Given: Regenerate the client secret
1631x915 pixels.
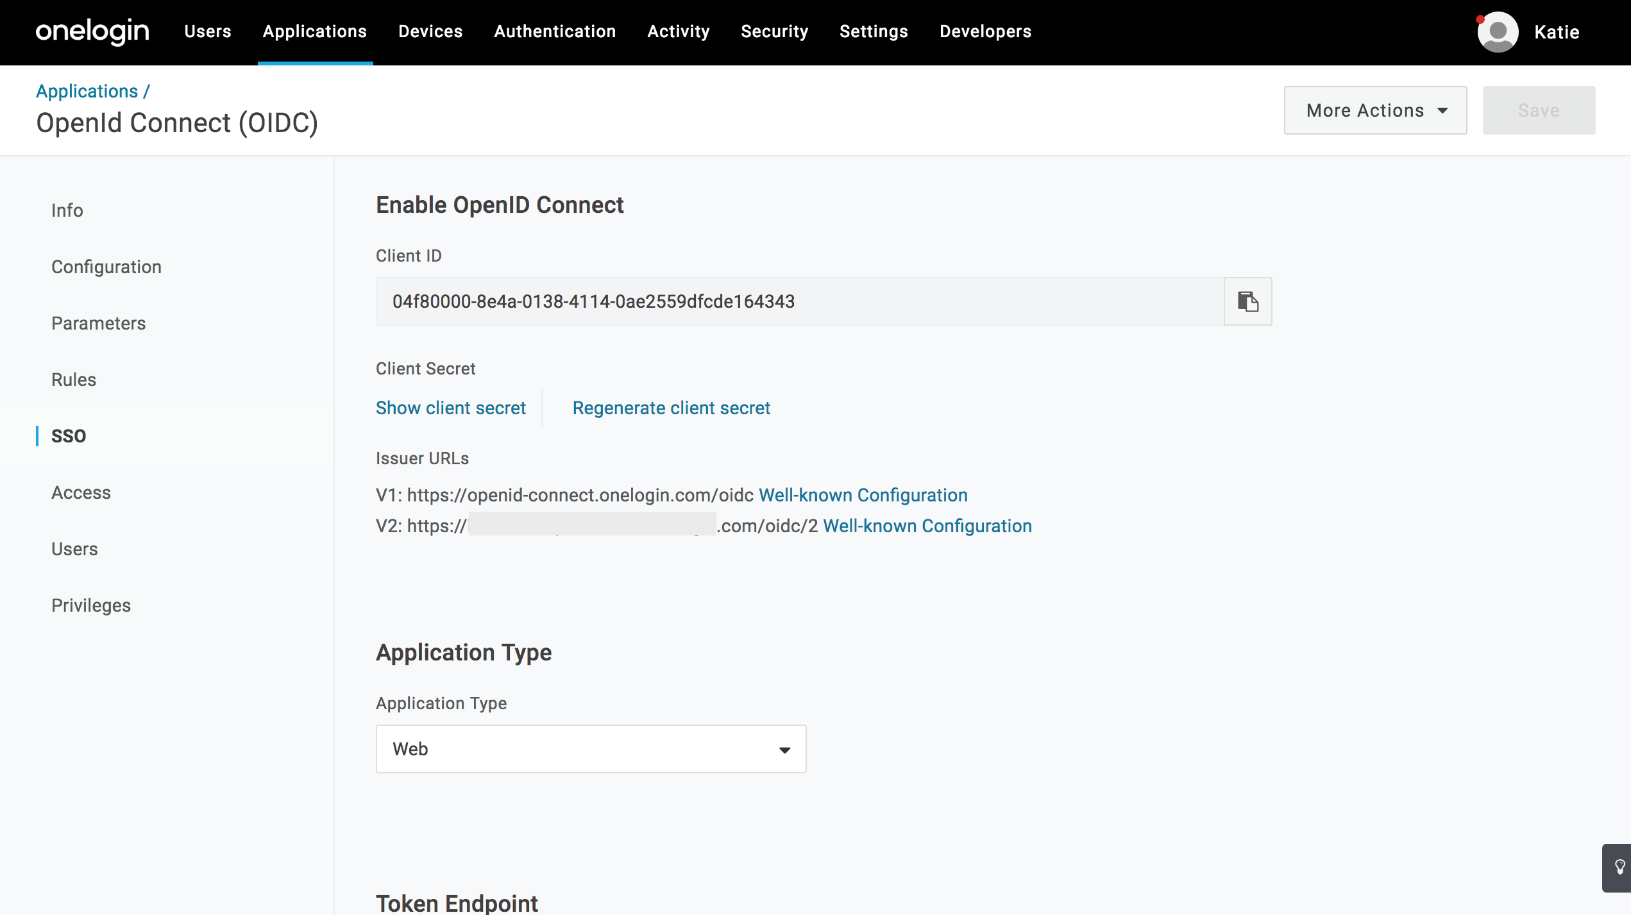Looking at the screenshot, I should [671, 408].
